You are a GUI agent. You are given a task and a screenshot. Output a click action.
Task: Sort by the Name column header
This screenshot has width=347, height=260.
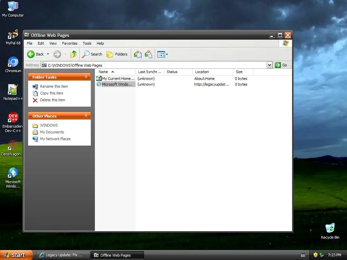click(115, 72)
